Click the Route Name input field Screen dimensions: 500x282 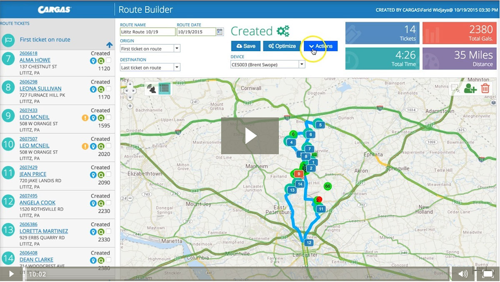pyautogui.click(x=147, y=32)
